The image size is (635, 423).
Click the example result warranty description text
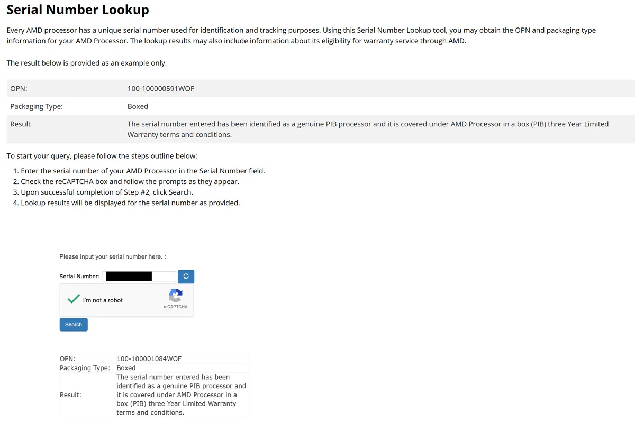368,129
